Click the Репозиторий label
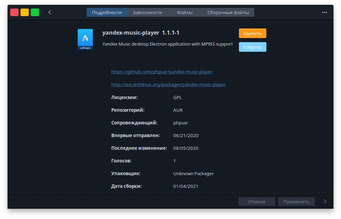Image resolution: width=341 pixels, height=219 pixels. tap(128, 110)
